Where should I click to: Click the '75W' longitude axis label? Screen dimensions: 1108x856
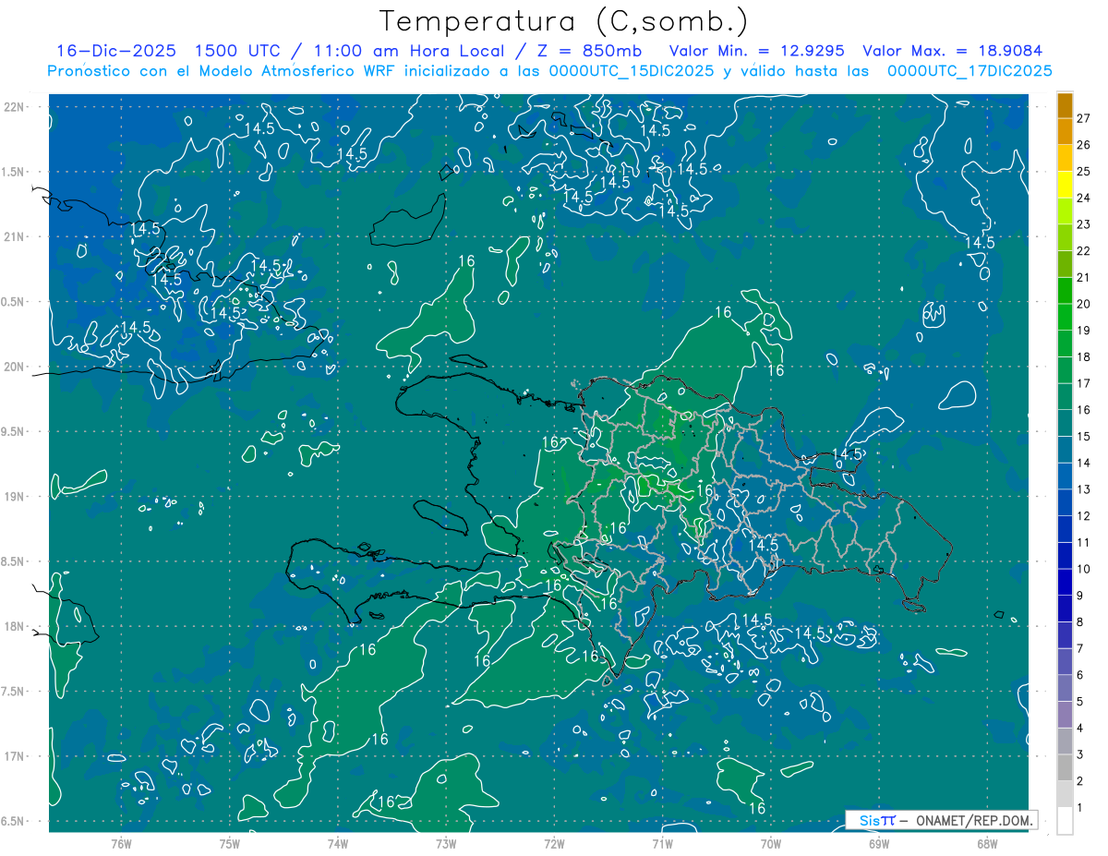(230, 843)
